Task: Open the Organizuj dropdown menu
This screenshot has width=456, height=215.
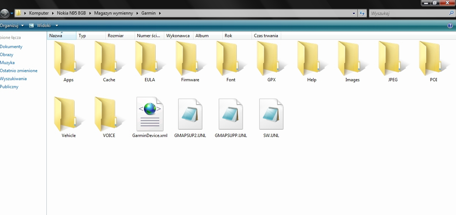Action: pyautogui.click(x=12, y=26)
